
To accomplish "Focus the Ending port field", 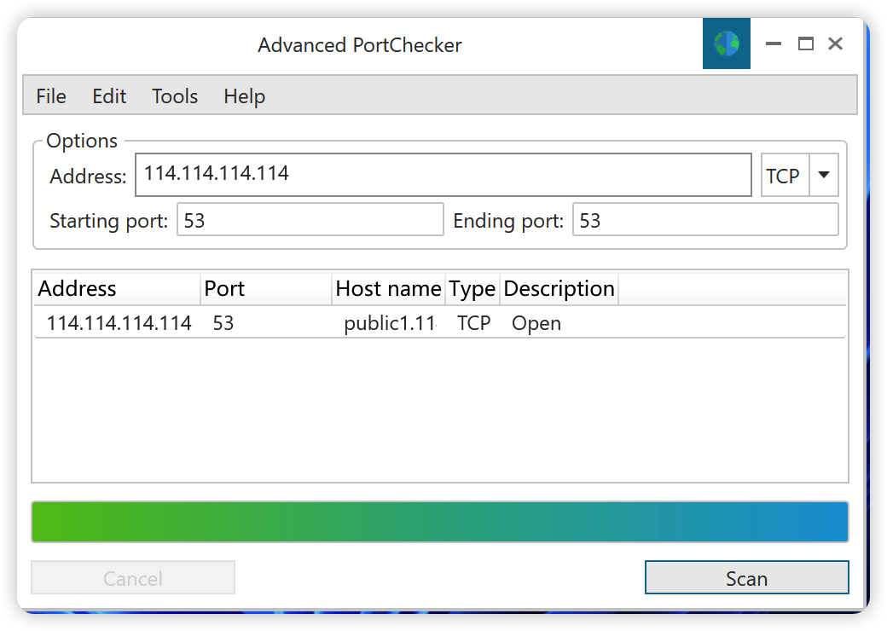I will point(705,219).
